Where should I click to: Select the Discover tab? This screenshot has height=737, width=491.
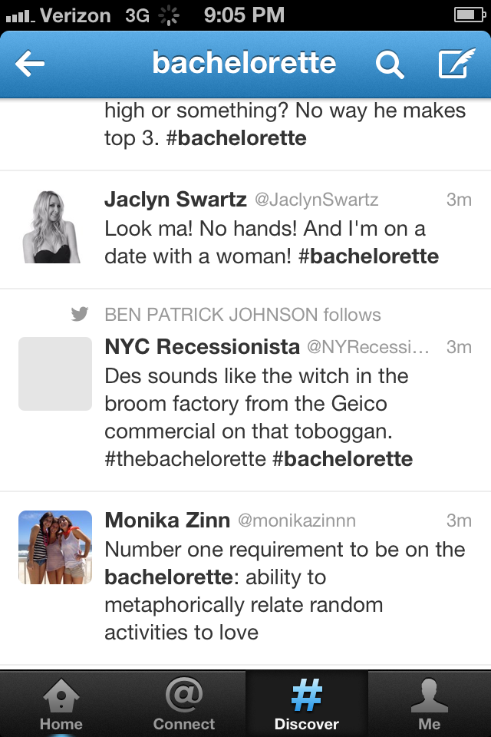(307, 703)
